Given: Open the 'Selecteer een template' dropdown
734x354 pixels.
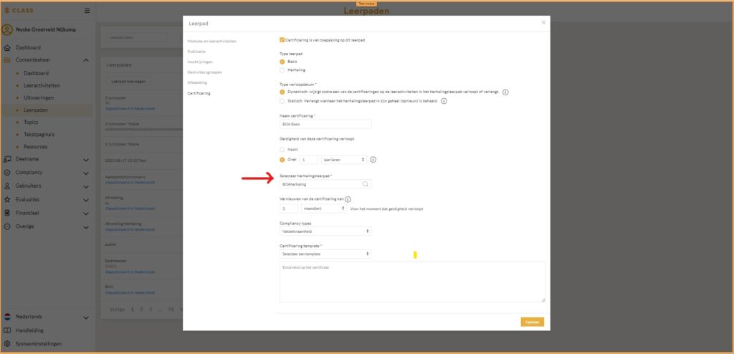Looking at the screenshot, I should pyautogui.click(x=325, y=254).
